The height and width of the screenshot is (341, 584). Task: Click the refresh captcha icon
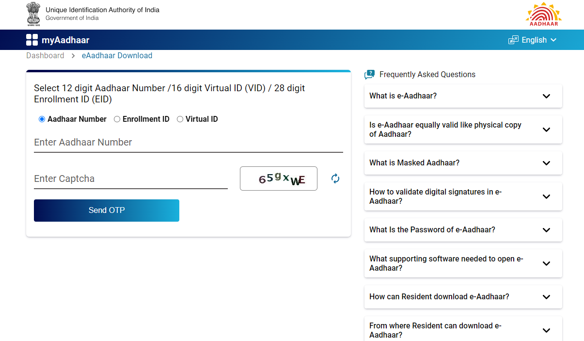[x=335, y=179]
